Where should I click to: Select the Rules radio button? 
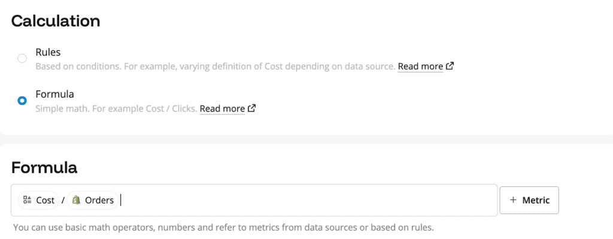click(22, 58)
